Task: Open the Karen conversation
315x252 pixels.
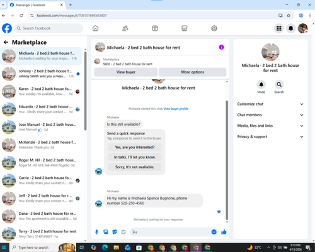Action: (41, 92)
